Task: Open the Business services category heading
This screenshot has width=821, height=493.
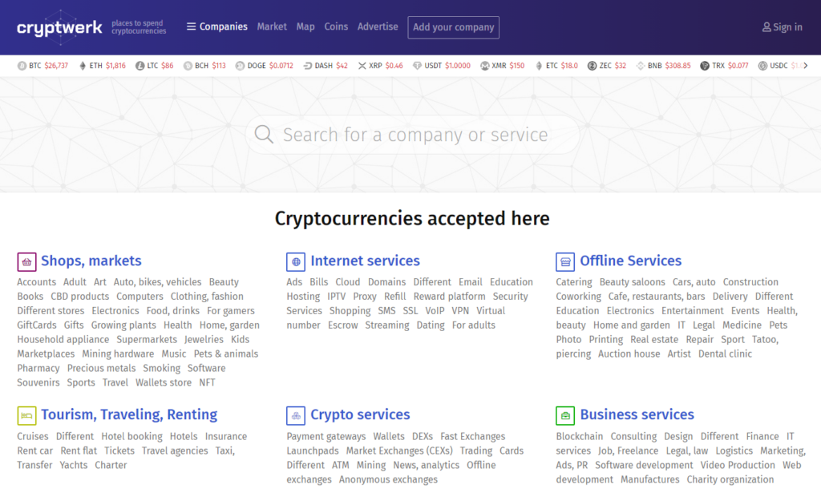Action: click(637, 414)
